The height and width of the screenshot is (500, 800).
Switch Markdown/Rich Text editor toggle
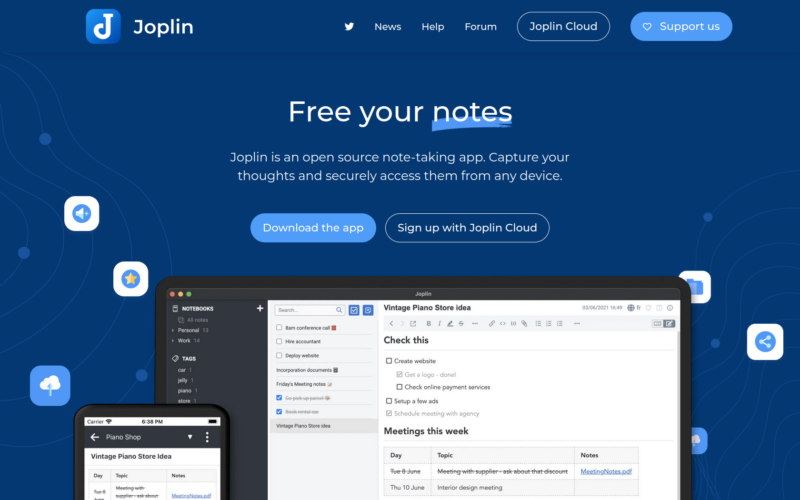[663, 323]
